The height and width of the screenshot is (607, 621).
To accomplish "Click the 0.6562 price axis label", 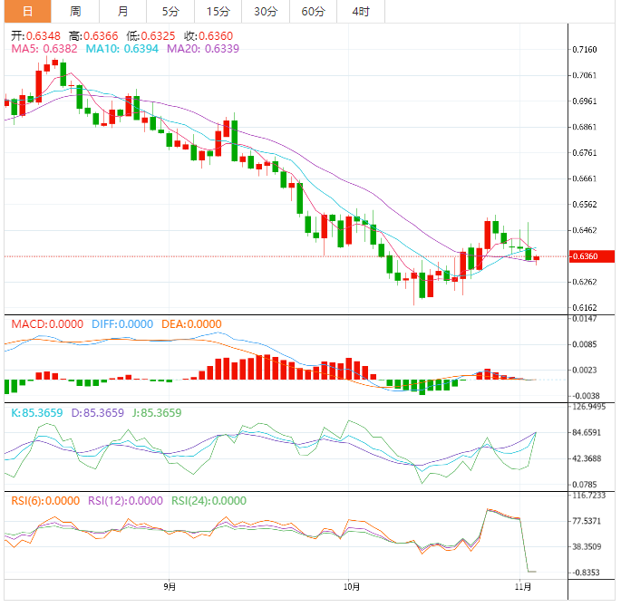I will pos(585,204).
